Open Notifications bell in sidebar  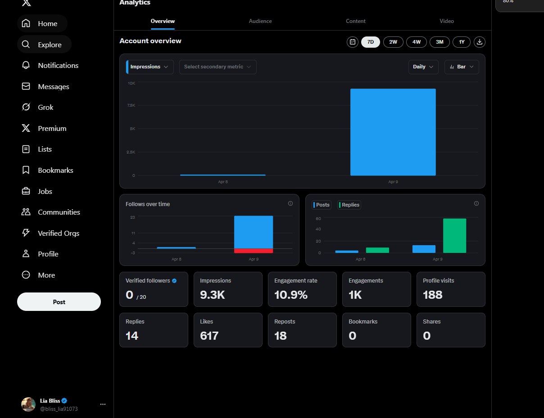click(26, 65)
